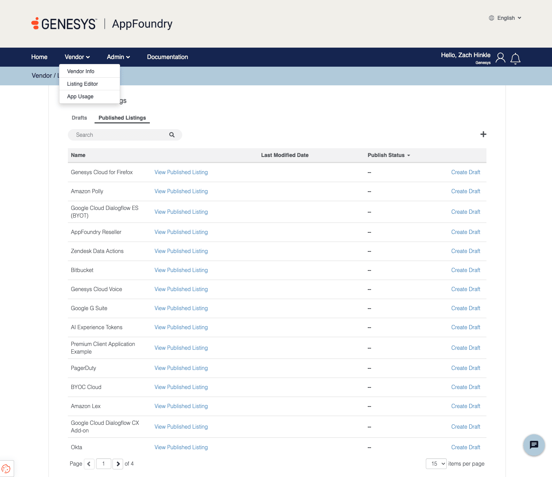Choose App Usage menu item
The height and width of the screenshot is (477, 552).
[x=80, y=96]
